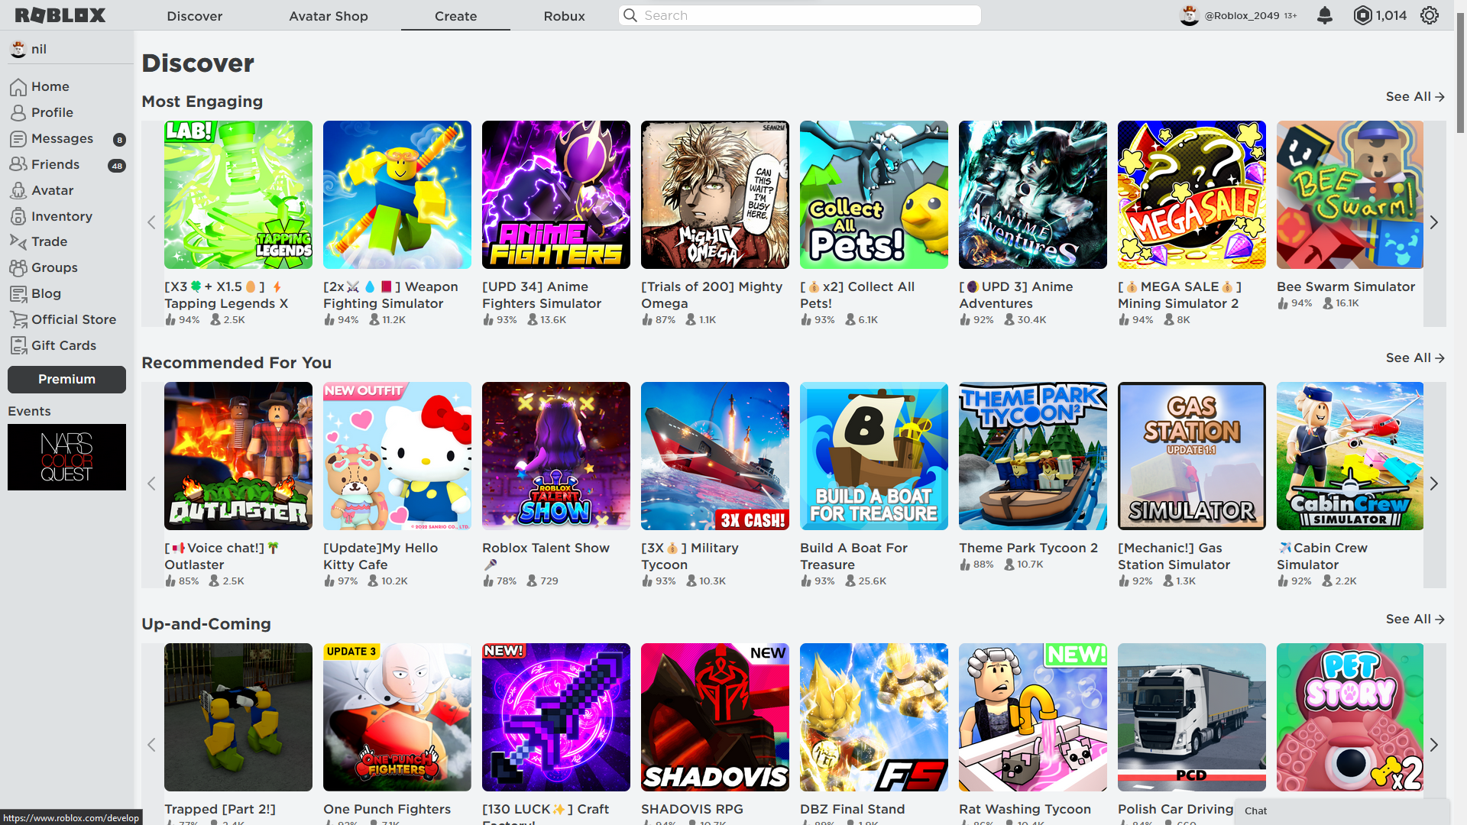The height and width of the screenshot is (825, 1467).
Task: Open Military Tycoon thumbnail
Action: click(x=715, y=456)
